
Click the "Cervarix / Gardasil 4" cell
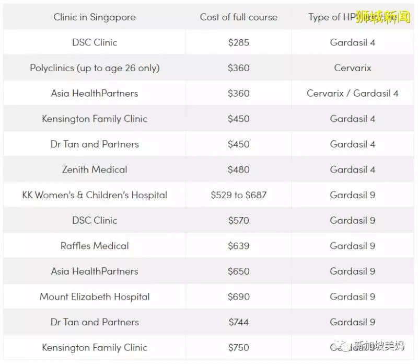pyautogui.click(x=352, y=94)
